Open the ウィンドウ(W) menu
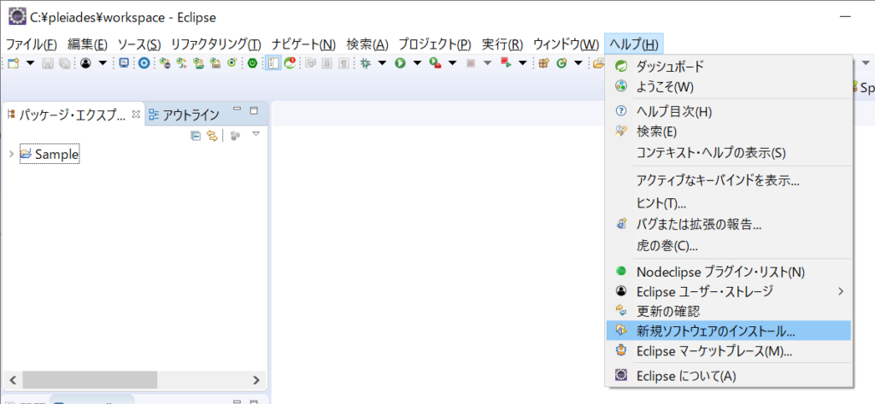This screenshot has height=404, width=875. coord(566,44)
